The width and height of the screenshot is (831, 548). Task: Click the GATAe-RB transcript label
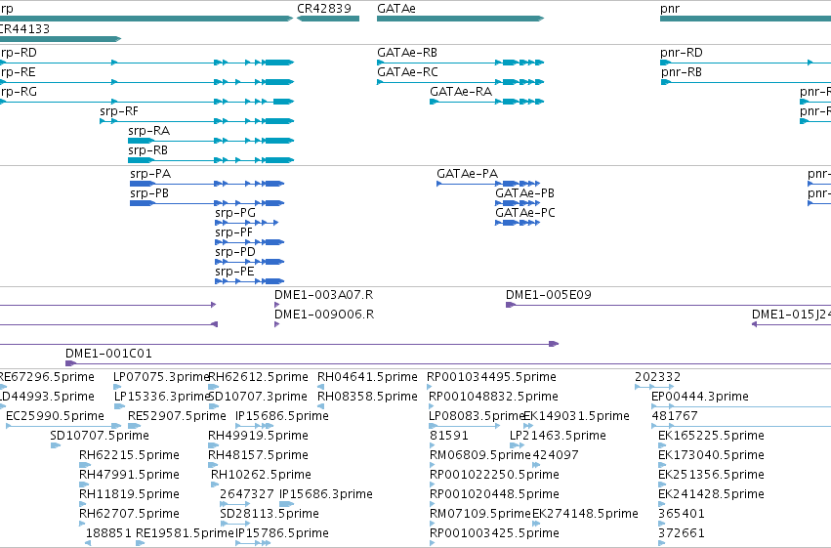(407, 53)
